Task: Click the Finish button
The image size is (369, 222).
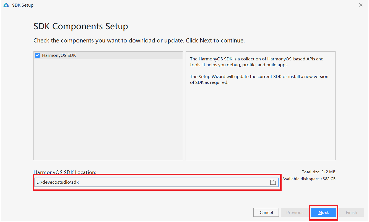Action: (x=351, y=212)
